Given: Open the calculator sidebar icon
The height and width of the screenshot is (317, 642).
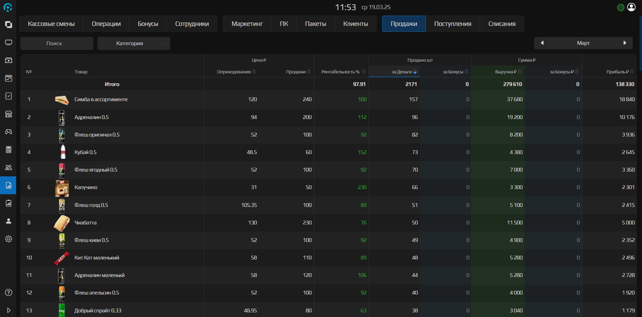Looking at the screenshot, I should [9, 150].
